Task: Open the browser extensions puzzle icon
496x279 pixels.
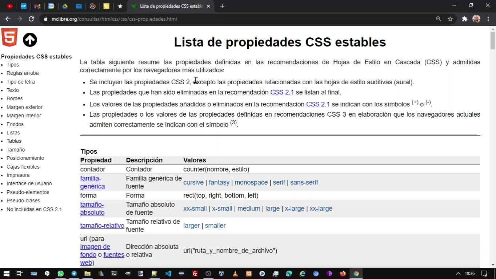Action: pos(465,19)
